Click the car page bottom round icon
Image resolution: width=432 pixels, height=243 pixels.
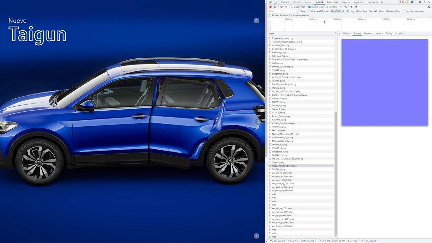[x=256, y=236]
